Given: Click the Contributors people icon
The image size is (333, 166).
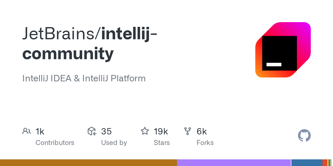Looking at the screenshot, I should (x=27, y=131).
